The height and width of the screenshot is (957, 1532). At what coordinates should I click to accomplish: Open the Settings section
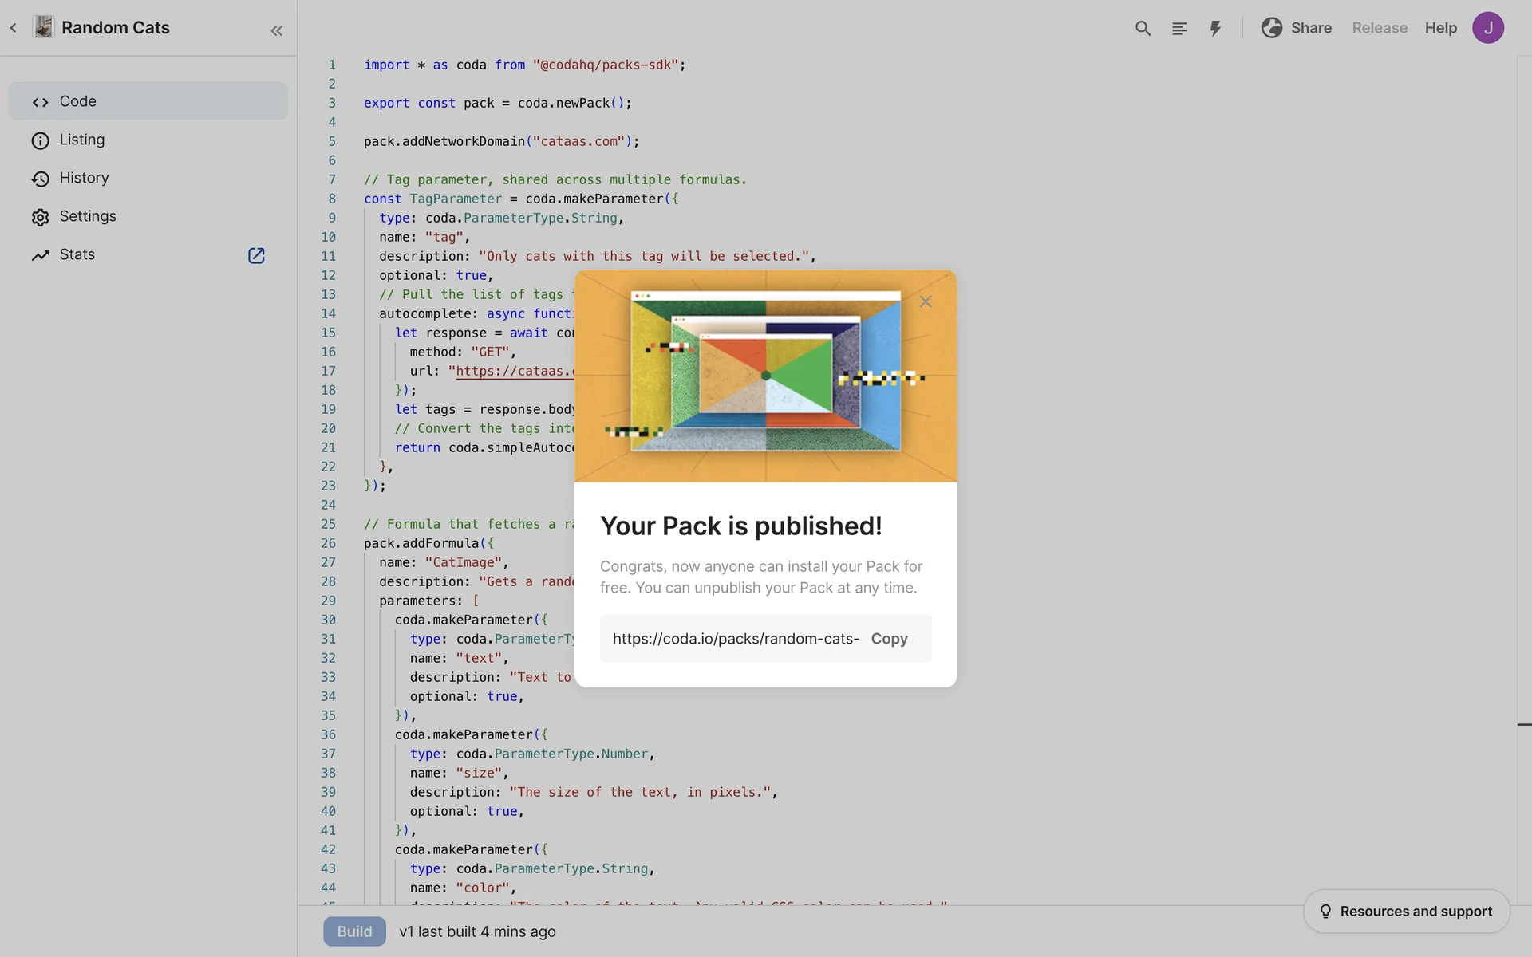87,216
